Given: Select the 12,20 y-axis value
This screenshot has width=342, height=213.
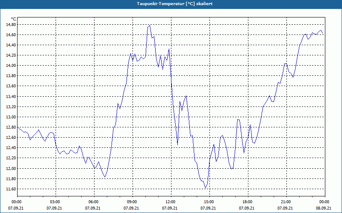Looking at the screenshot, I should (11, 158).
